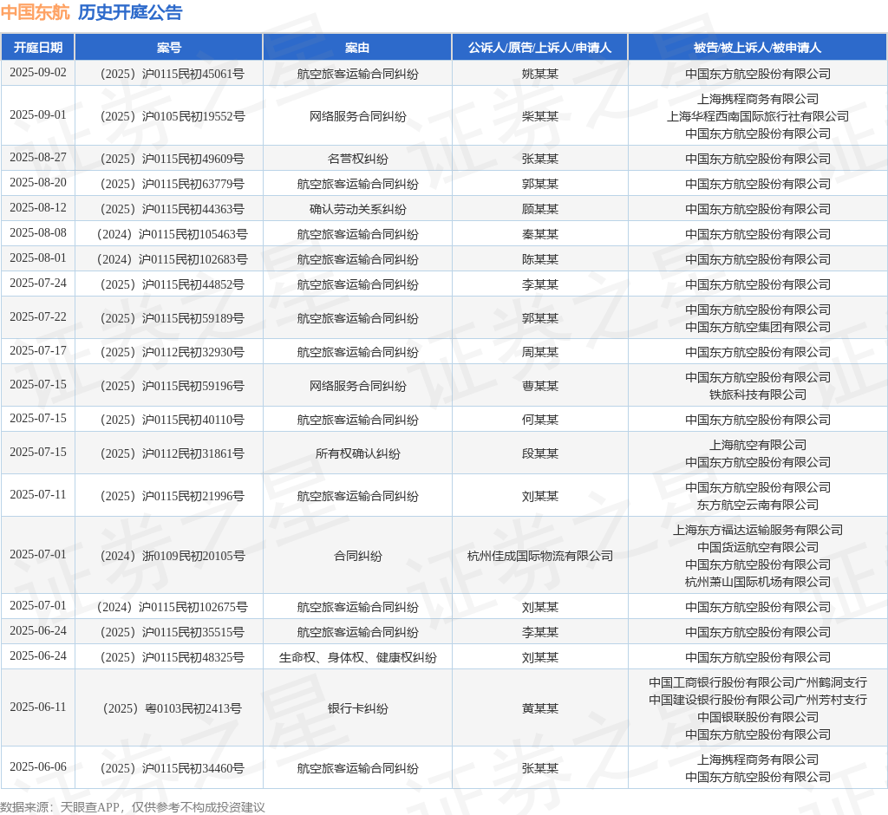
Task: Click the 历史开庭公告 heading
Action: (130, 12)
